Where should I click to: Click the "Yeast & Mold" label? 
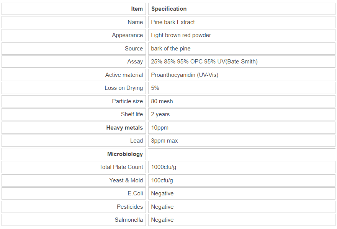tap(126, 180)
